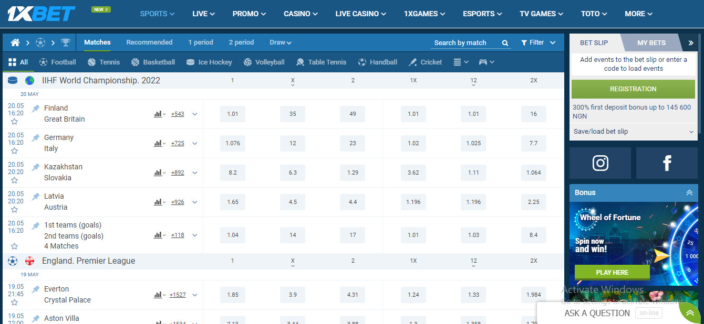Image resolution: width=704 pixels, height=324 pixels.
Task: Expand Finland vs Great Britain markets chevron
Action: 195,114
